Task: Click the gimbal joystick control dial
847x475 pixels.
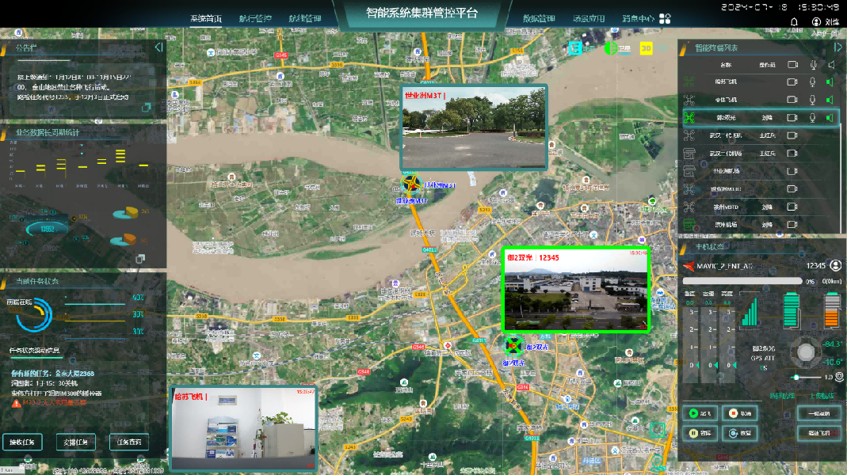Action: tap(806, 351)
